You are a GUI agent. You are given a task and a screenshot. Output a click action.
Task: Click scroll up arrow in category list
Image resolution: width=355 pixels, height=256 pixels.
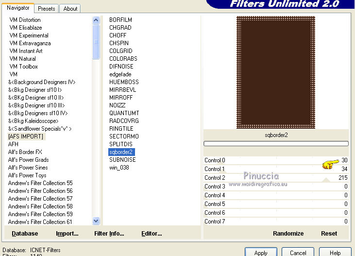coord(96,20)
